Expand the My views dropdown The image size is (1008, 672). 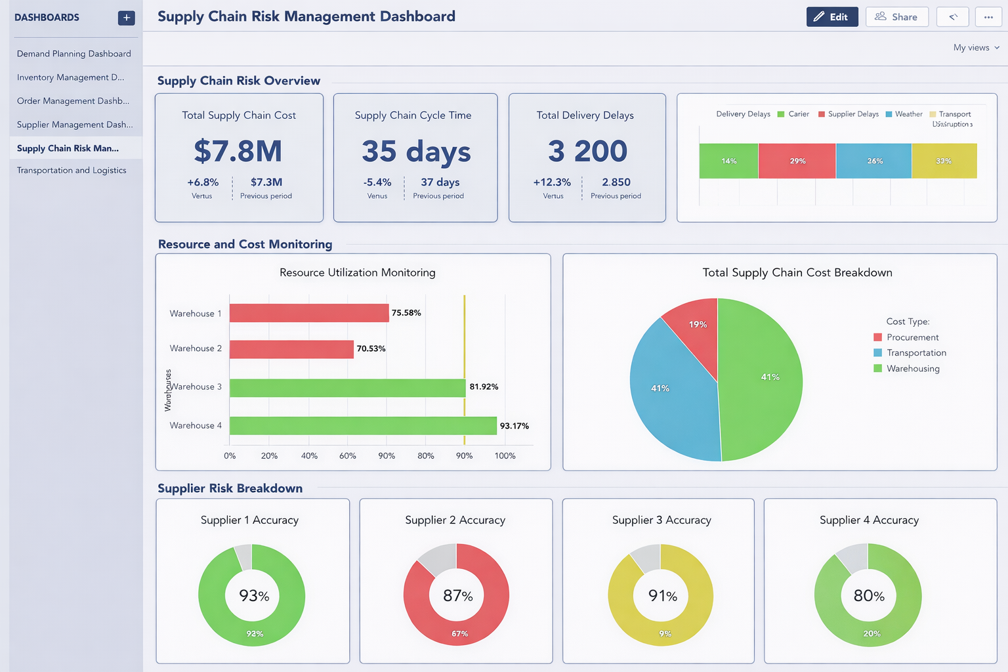pyautogui.click(x=976, y=47)
